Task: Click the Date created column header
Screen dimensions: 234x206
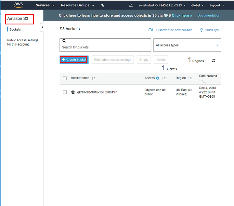Action: [208, 76]
